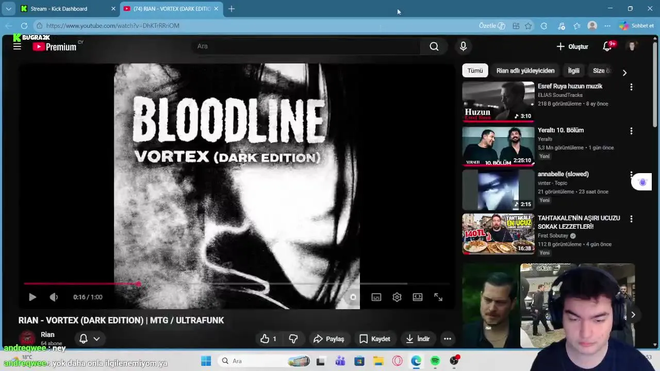Viewport: 660px width, 371px height.
Task: Focus the YouTube Ara search box
Action: coord(307,46)
